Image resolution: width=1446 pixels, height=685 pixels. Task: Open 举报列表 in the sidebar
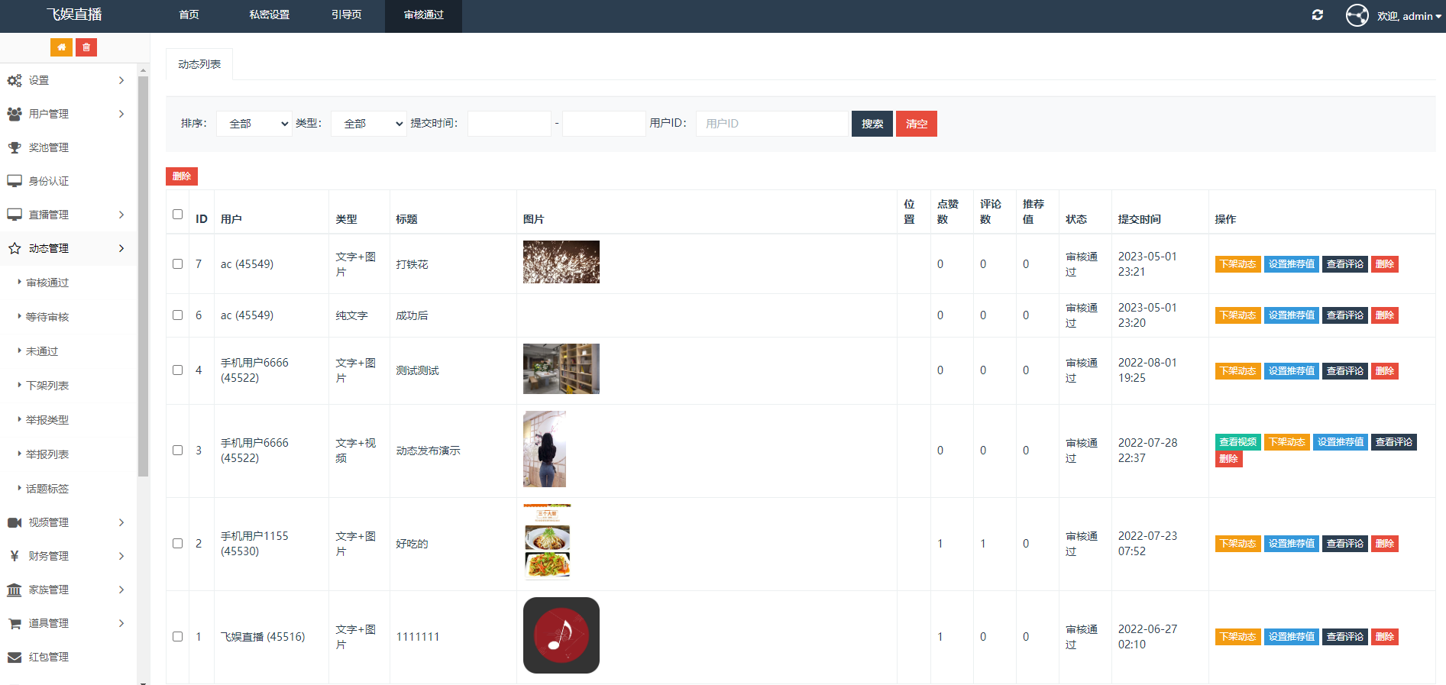[x=47, y=454]
